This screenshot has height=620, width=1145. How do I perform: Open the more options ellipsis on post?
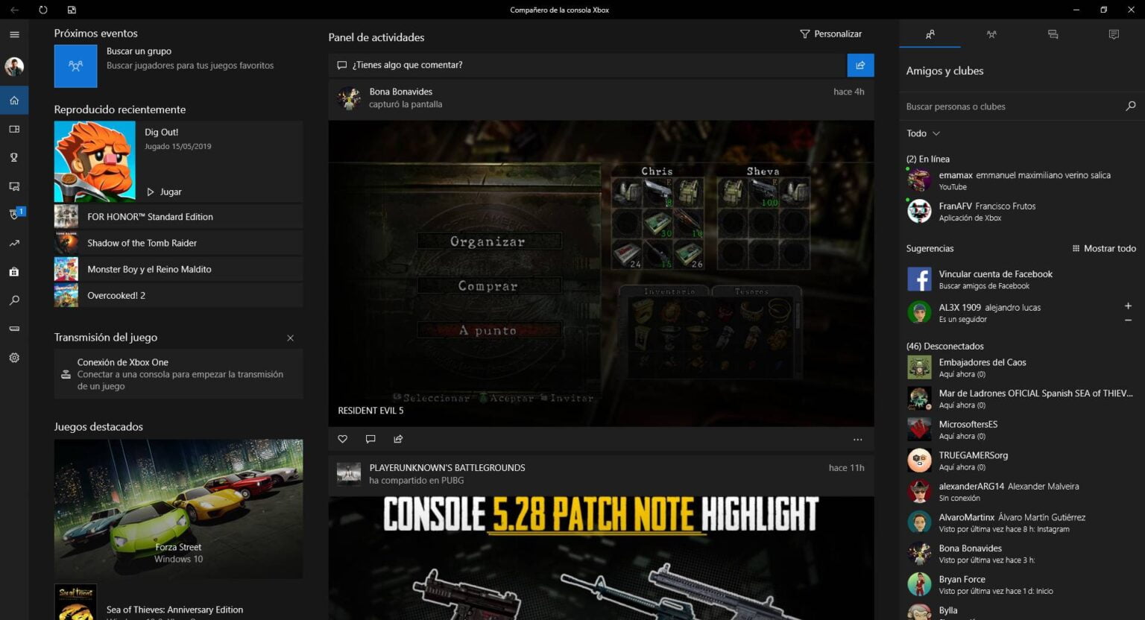coord(857,440)
